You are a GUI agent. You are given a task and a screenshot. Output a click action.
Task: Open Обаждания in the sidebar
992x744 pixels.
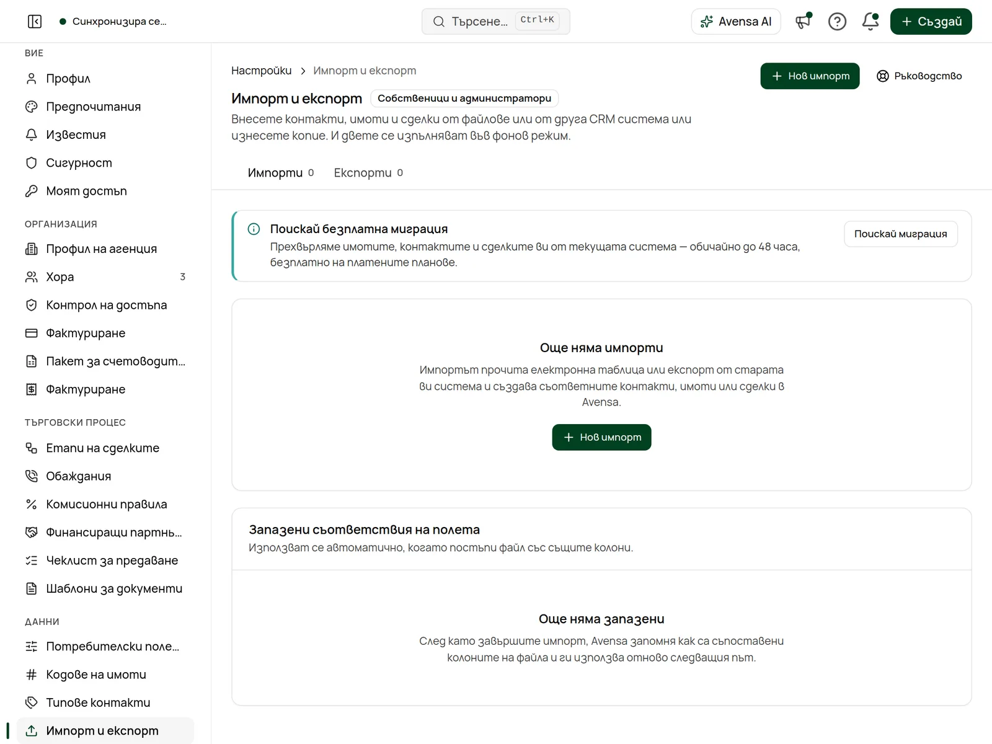pyautogui.click(x=105, y=476)
